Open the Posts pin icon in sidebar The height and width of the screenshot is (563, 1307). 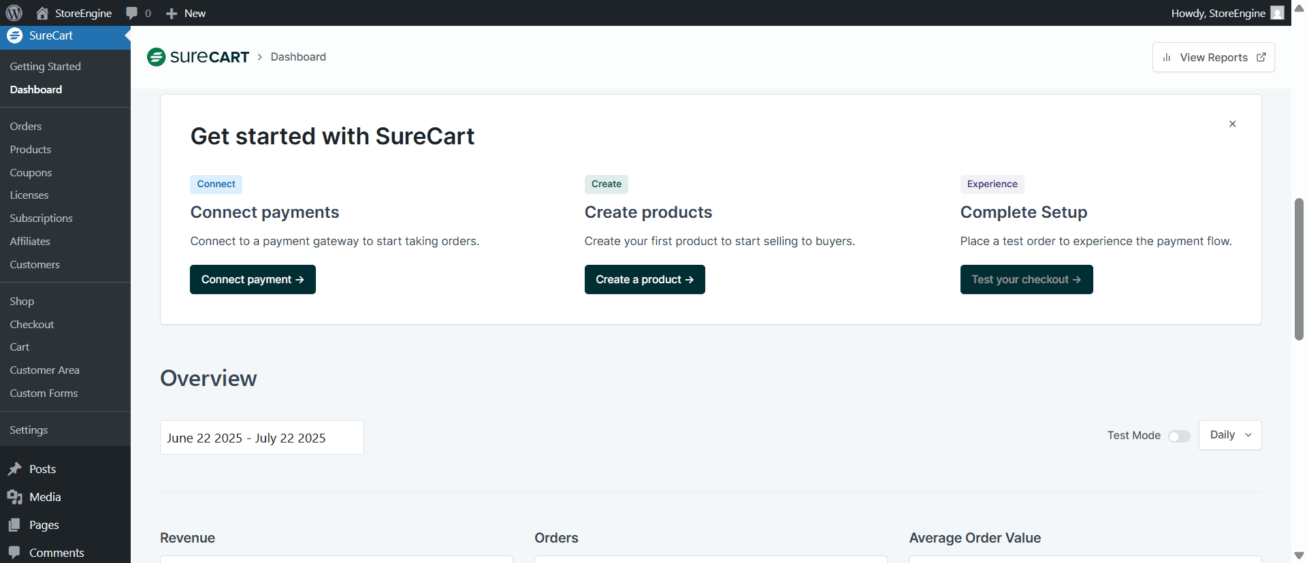click(14, 469)
